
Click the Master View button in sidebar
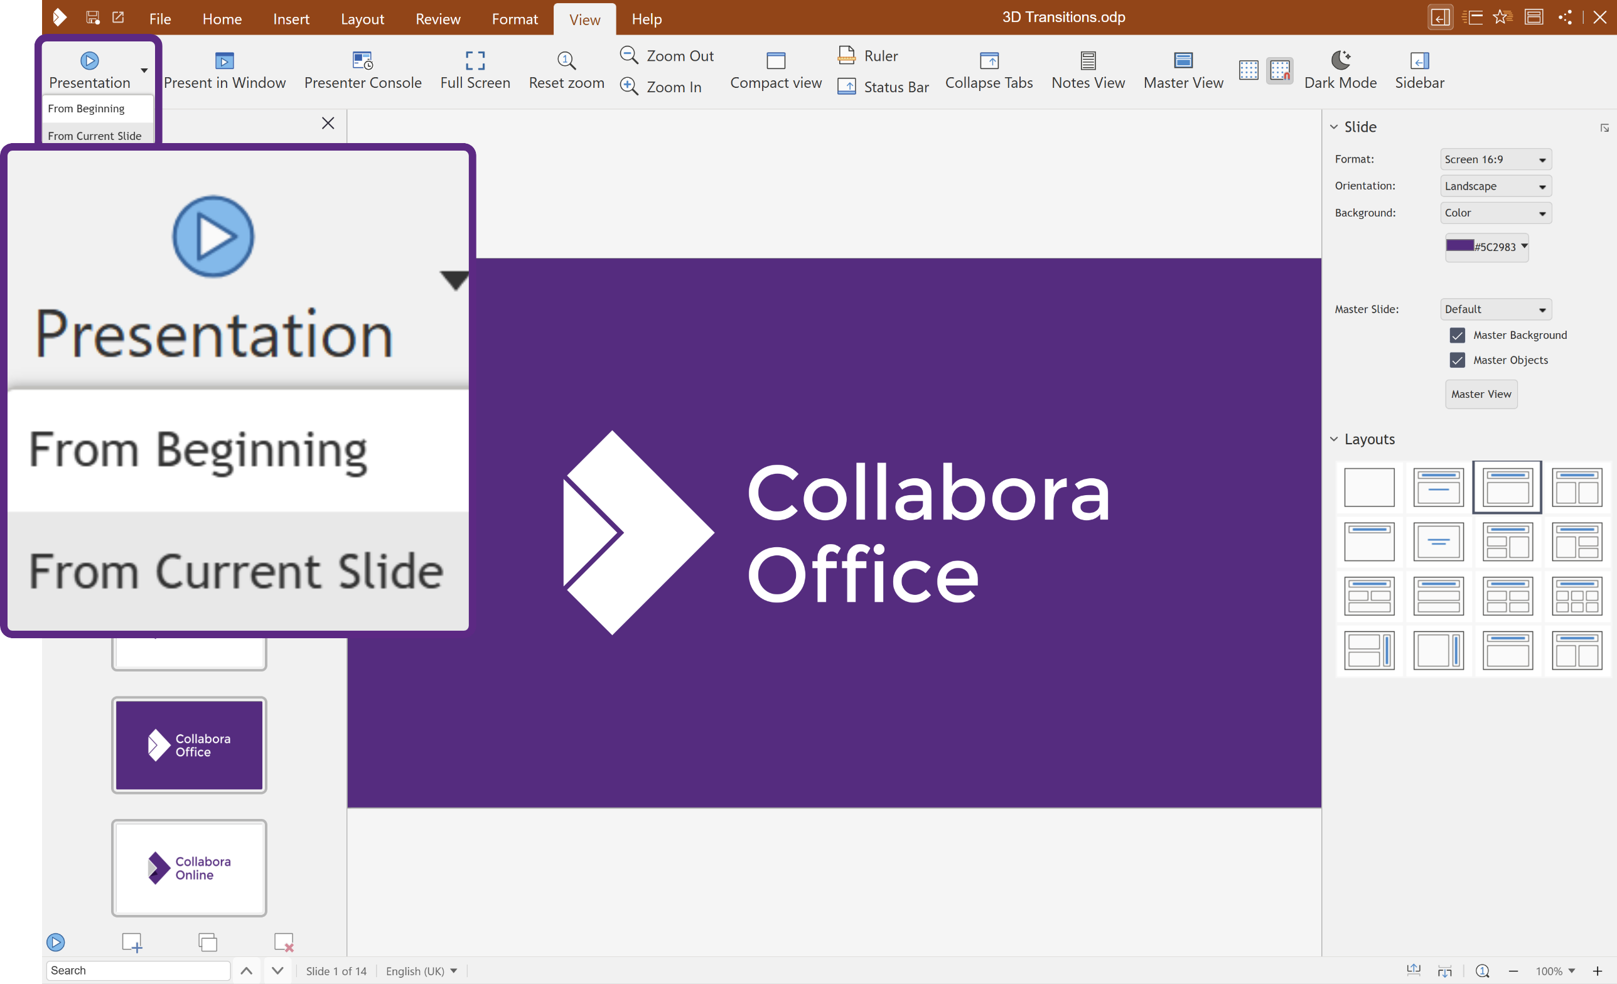[x=1481, y=394]
